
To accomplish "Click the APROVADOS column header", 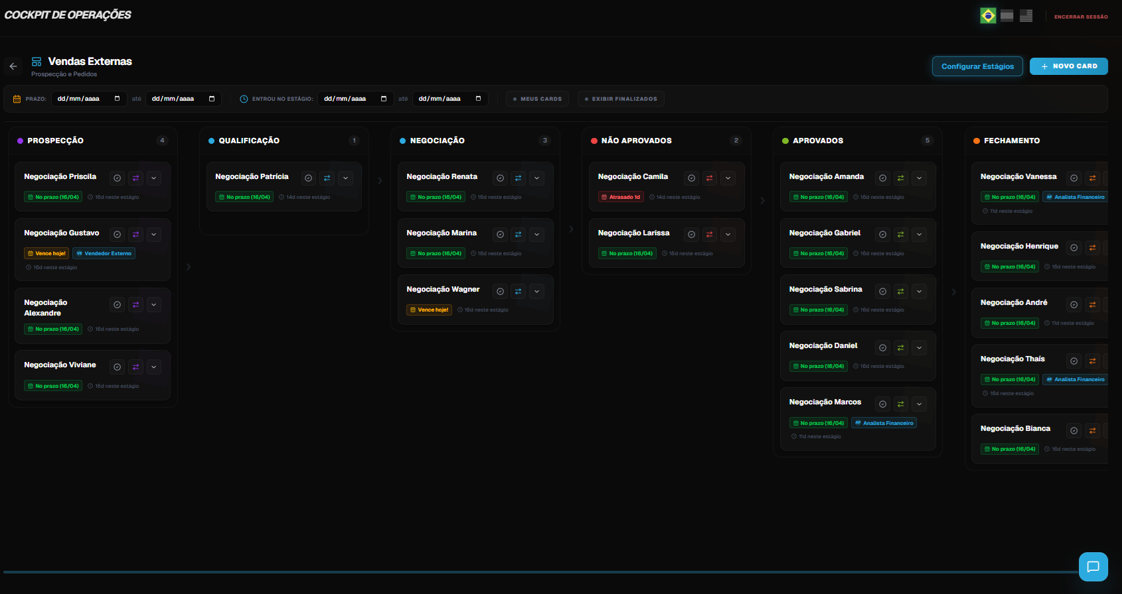I will point(818,141).
